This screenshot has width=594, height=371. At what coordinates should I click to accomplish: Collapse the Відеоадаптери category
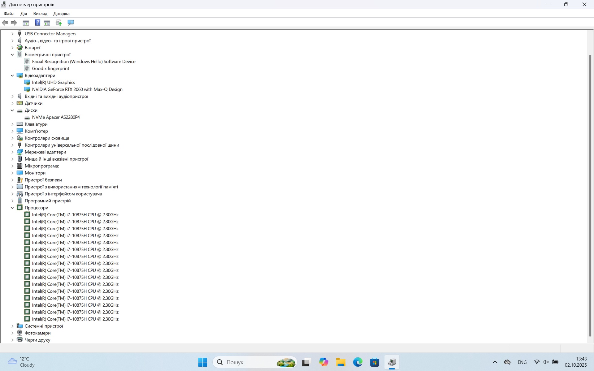click(x=12, y=75)
